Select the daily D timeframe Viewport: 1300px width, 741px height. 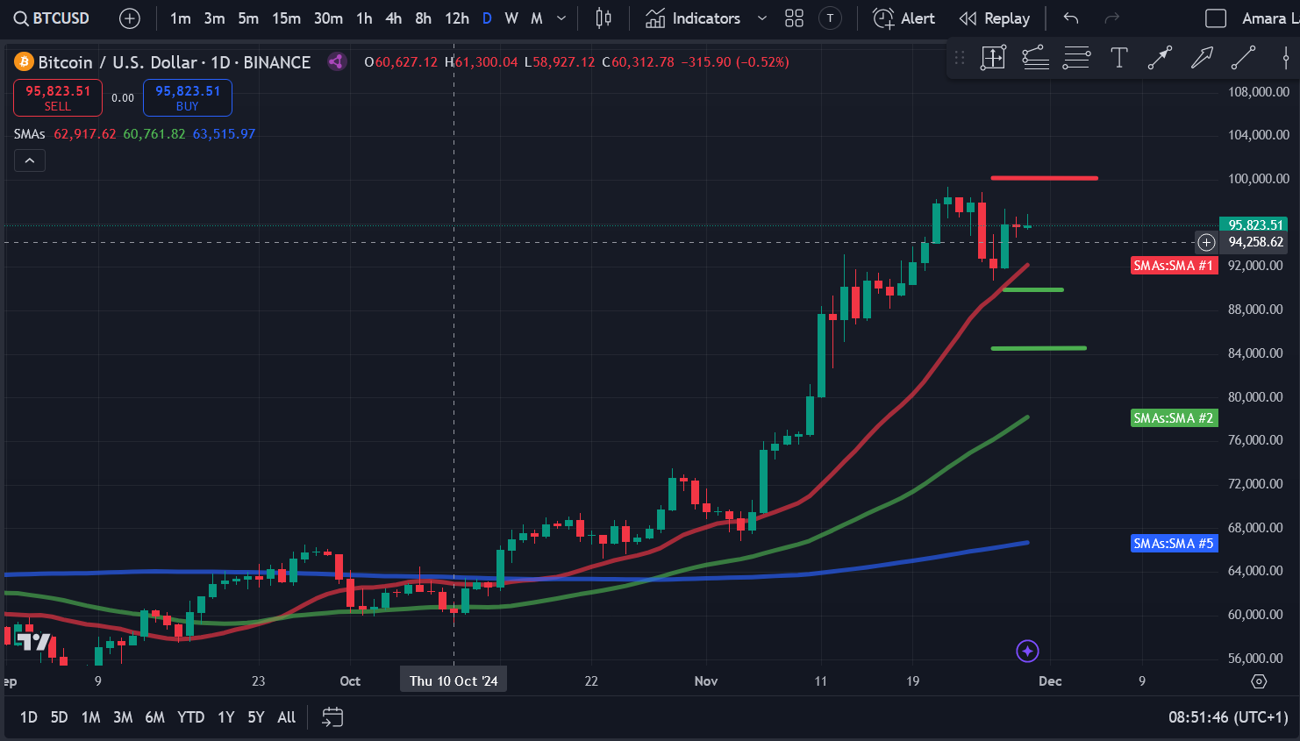(487, 18)
